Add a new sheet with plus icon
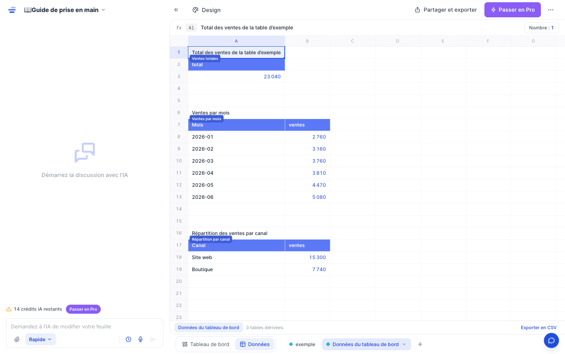This screenshot has width=565, height=354. [x=420, y=344]
